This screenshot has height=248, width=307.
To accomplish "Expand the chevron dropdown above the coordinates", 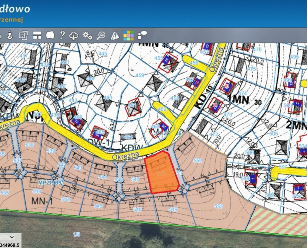I will [x=12, y=237].
